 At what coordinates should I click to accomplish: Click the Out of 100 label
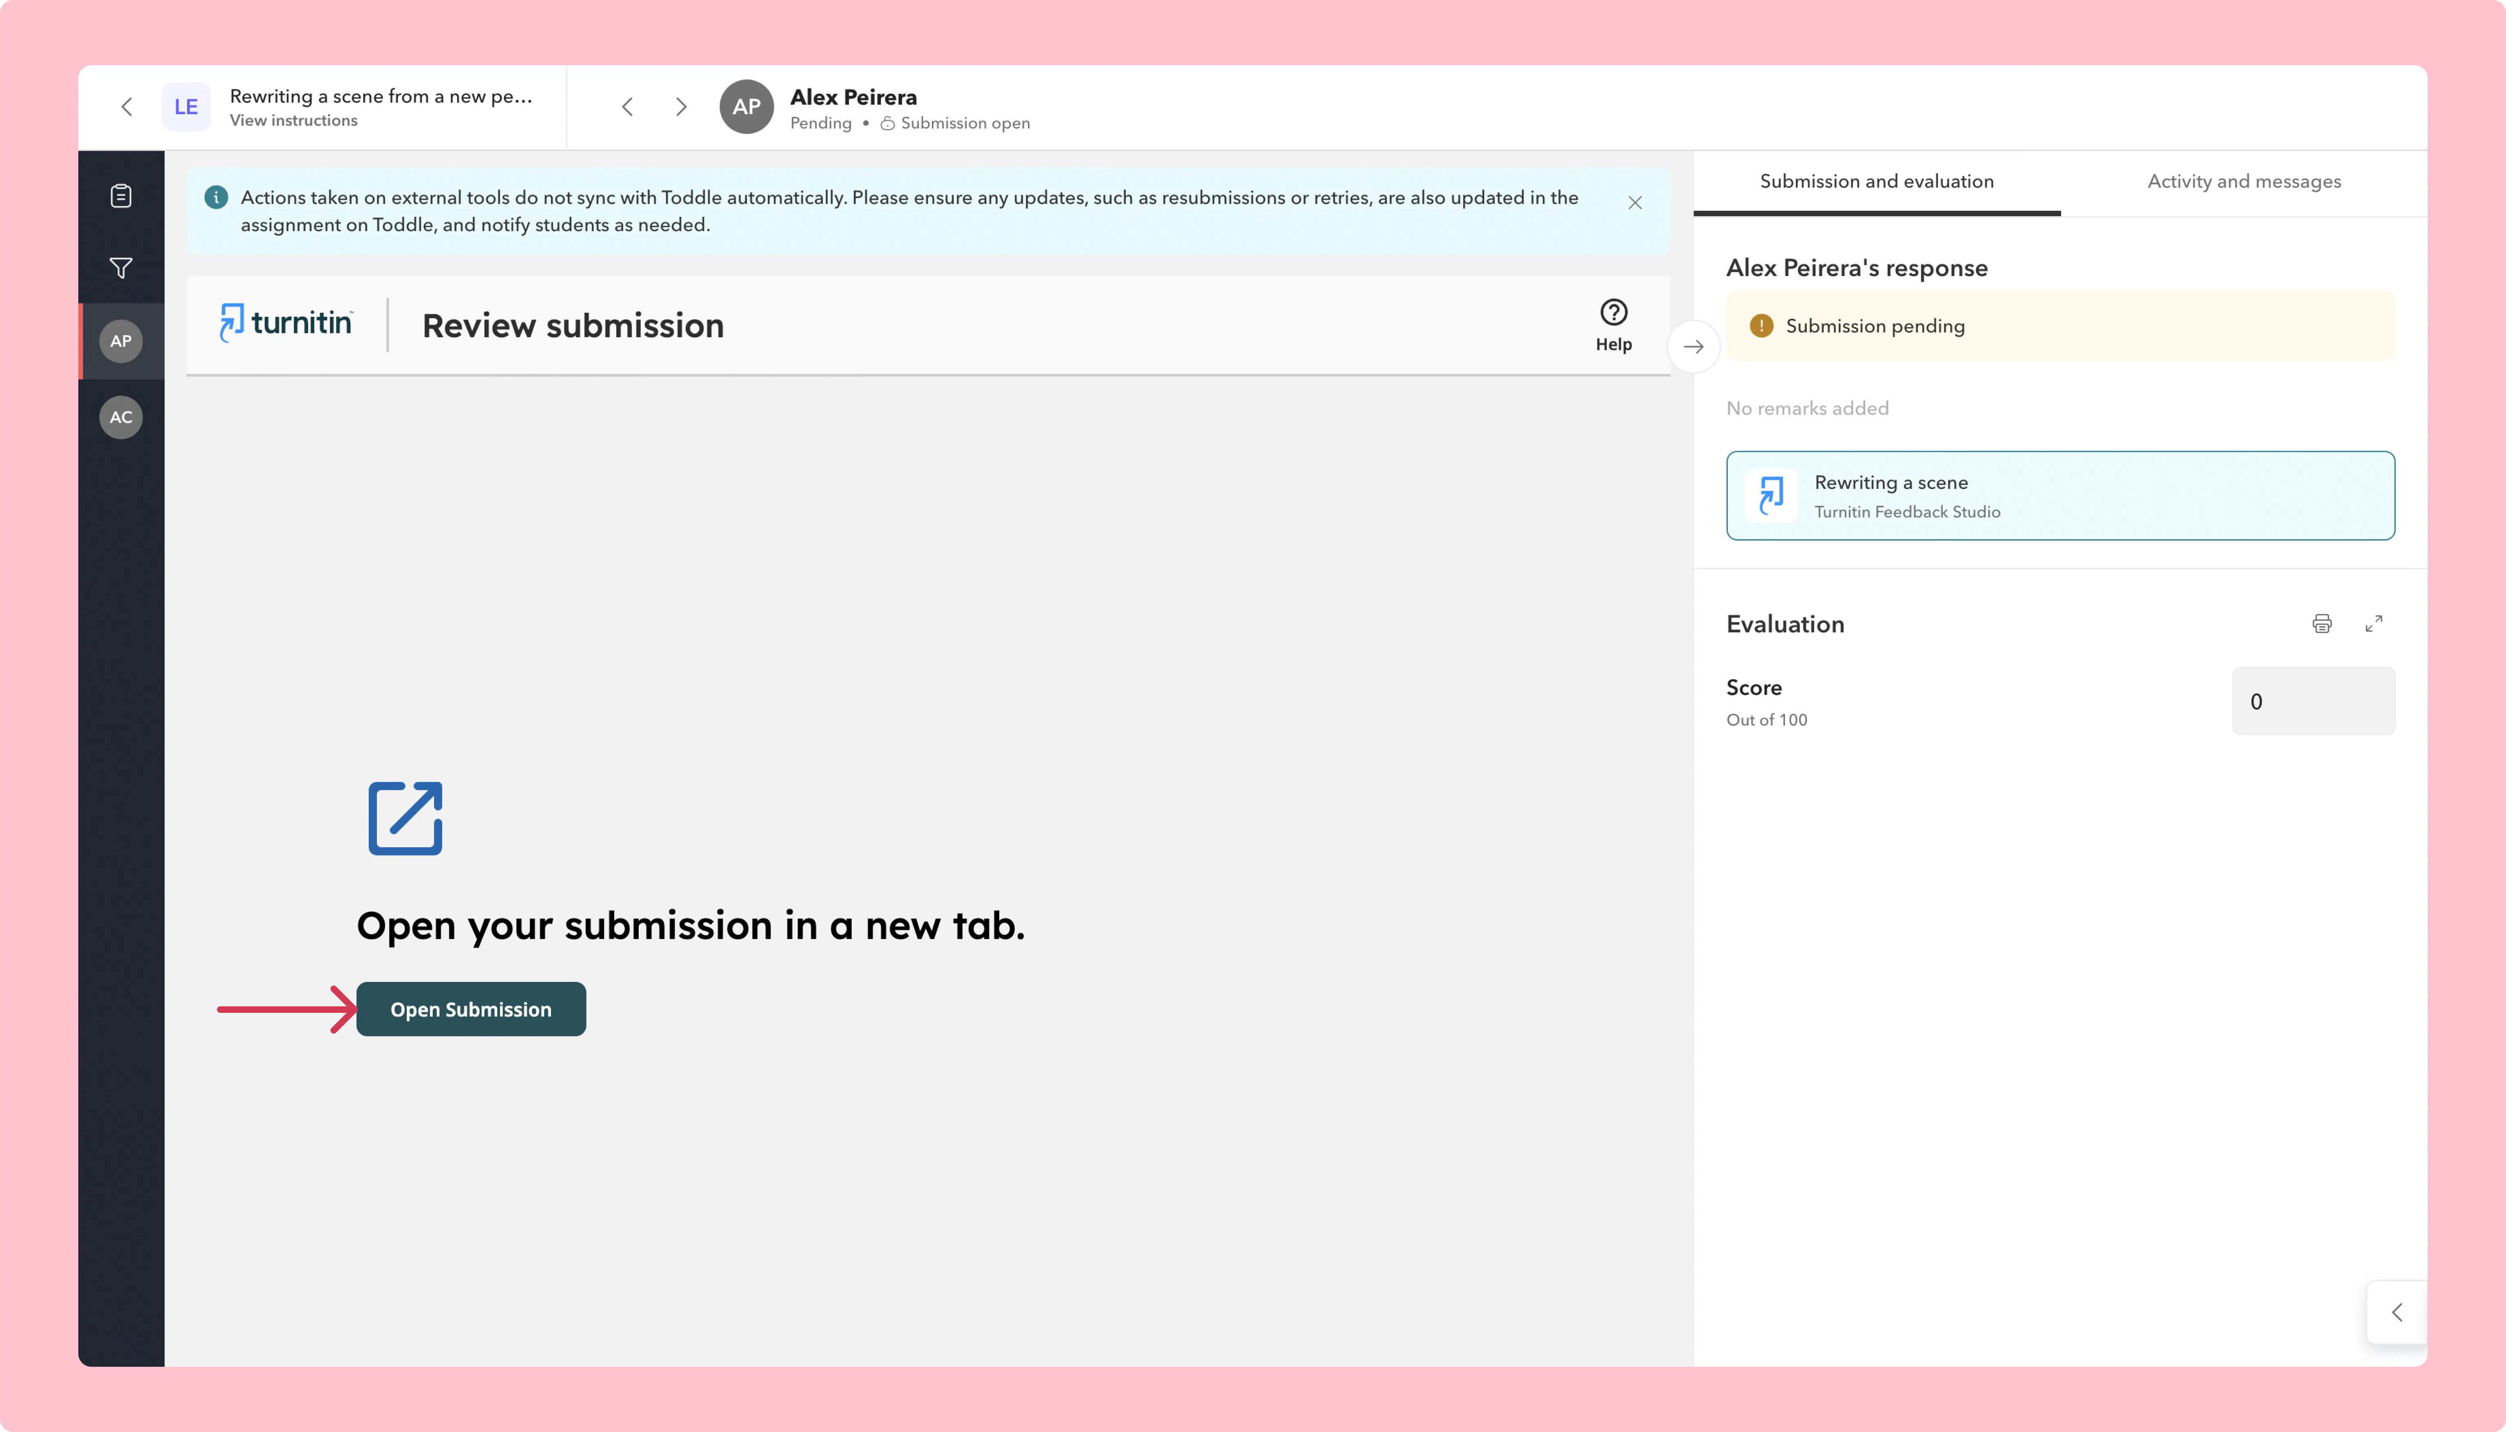1767,720
